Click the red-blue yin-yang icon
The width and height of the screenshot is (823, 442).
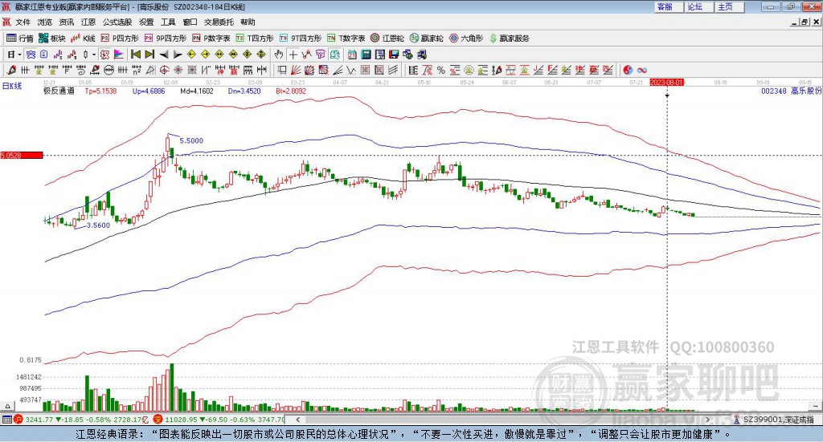click(x=628, y=70)
